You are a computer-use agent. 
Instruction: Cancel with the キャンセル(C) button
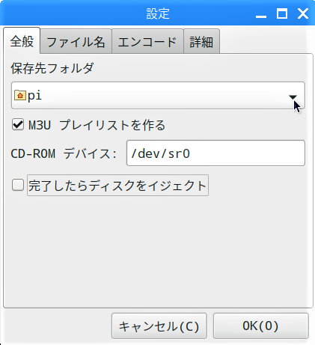click(x=159, y=326)
